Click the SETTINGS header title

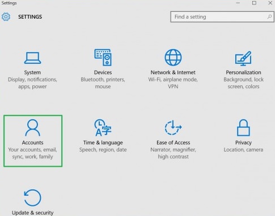(x=30, y=17)
